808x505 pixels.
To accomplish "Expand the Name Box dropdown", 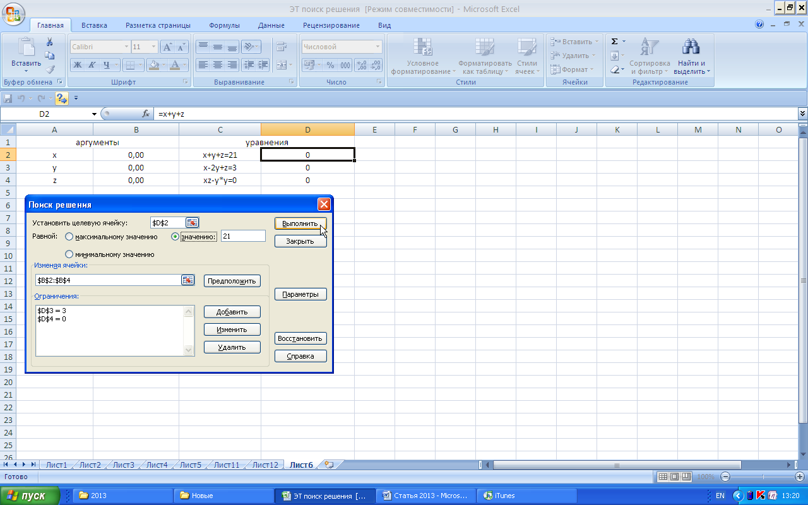I will (x=95, y=114).
